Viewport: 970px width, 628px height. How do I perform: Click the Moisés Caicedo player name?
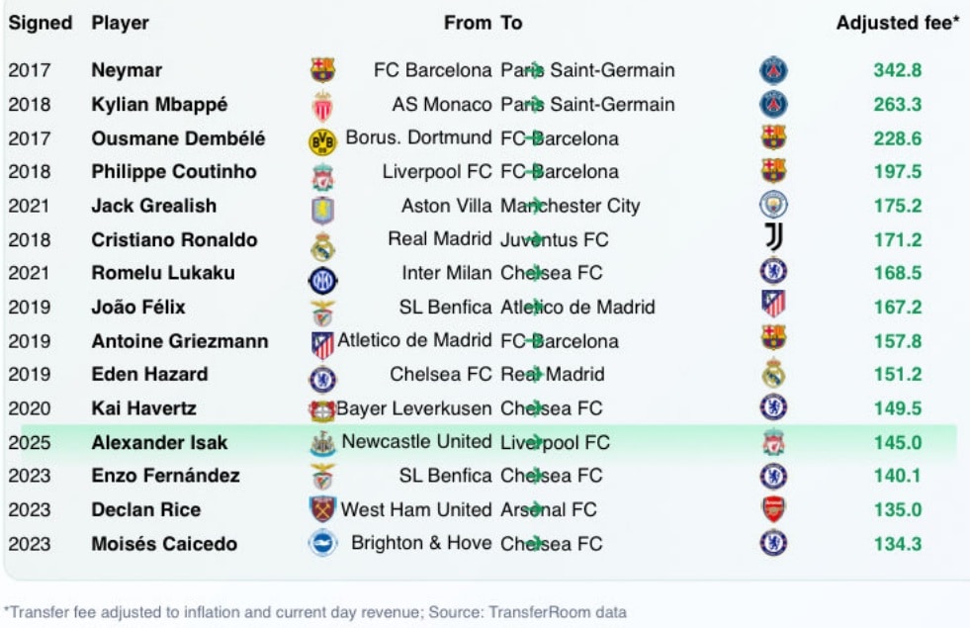(164, 543)
